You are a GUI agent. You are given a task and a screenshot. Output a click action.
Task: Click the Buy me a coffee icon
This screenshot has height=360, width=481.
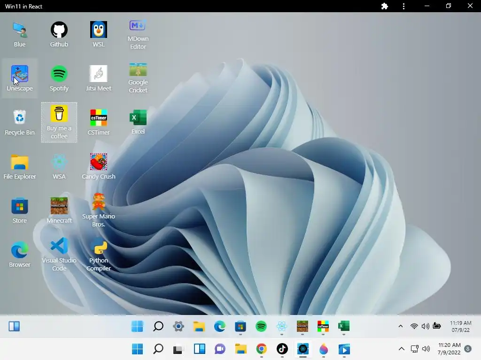pos(59,122)
